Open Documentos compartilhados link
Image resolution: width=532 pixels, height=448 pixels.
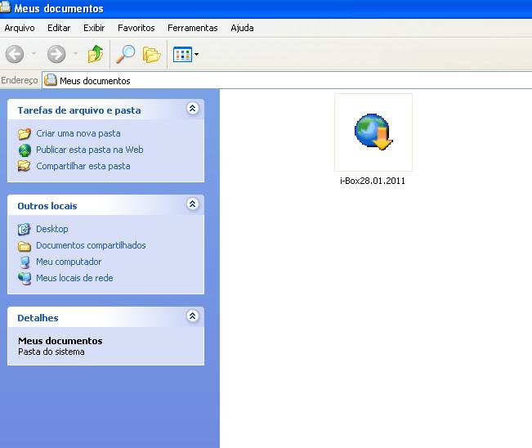click(x=91, y=245)
